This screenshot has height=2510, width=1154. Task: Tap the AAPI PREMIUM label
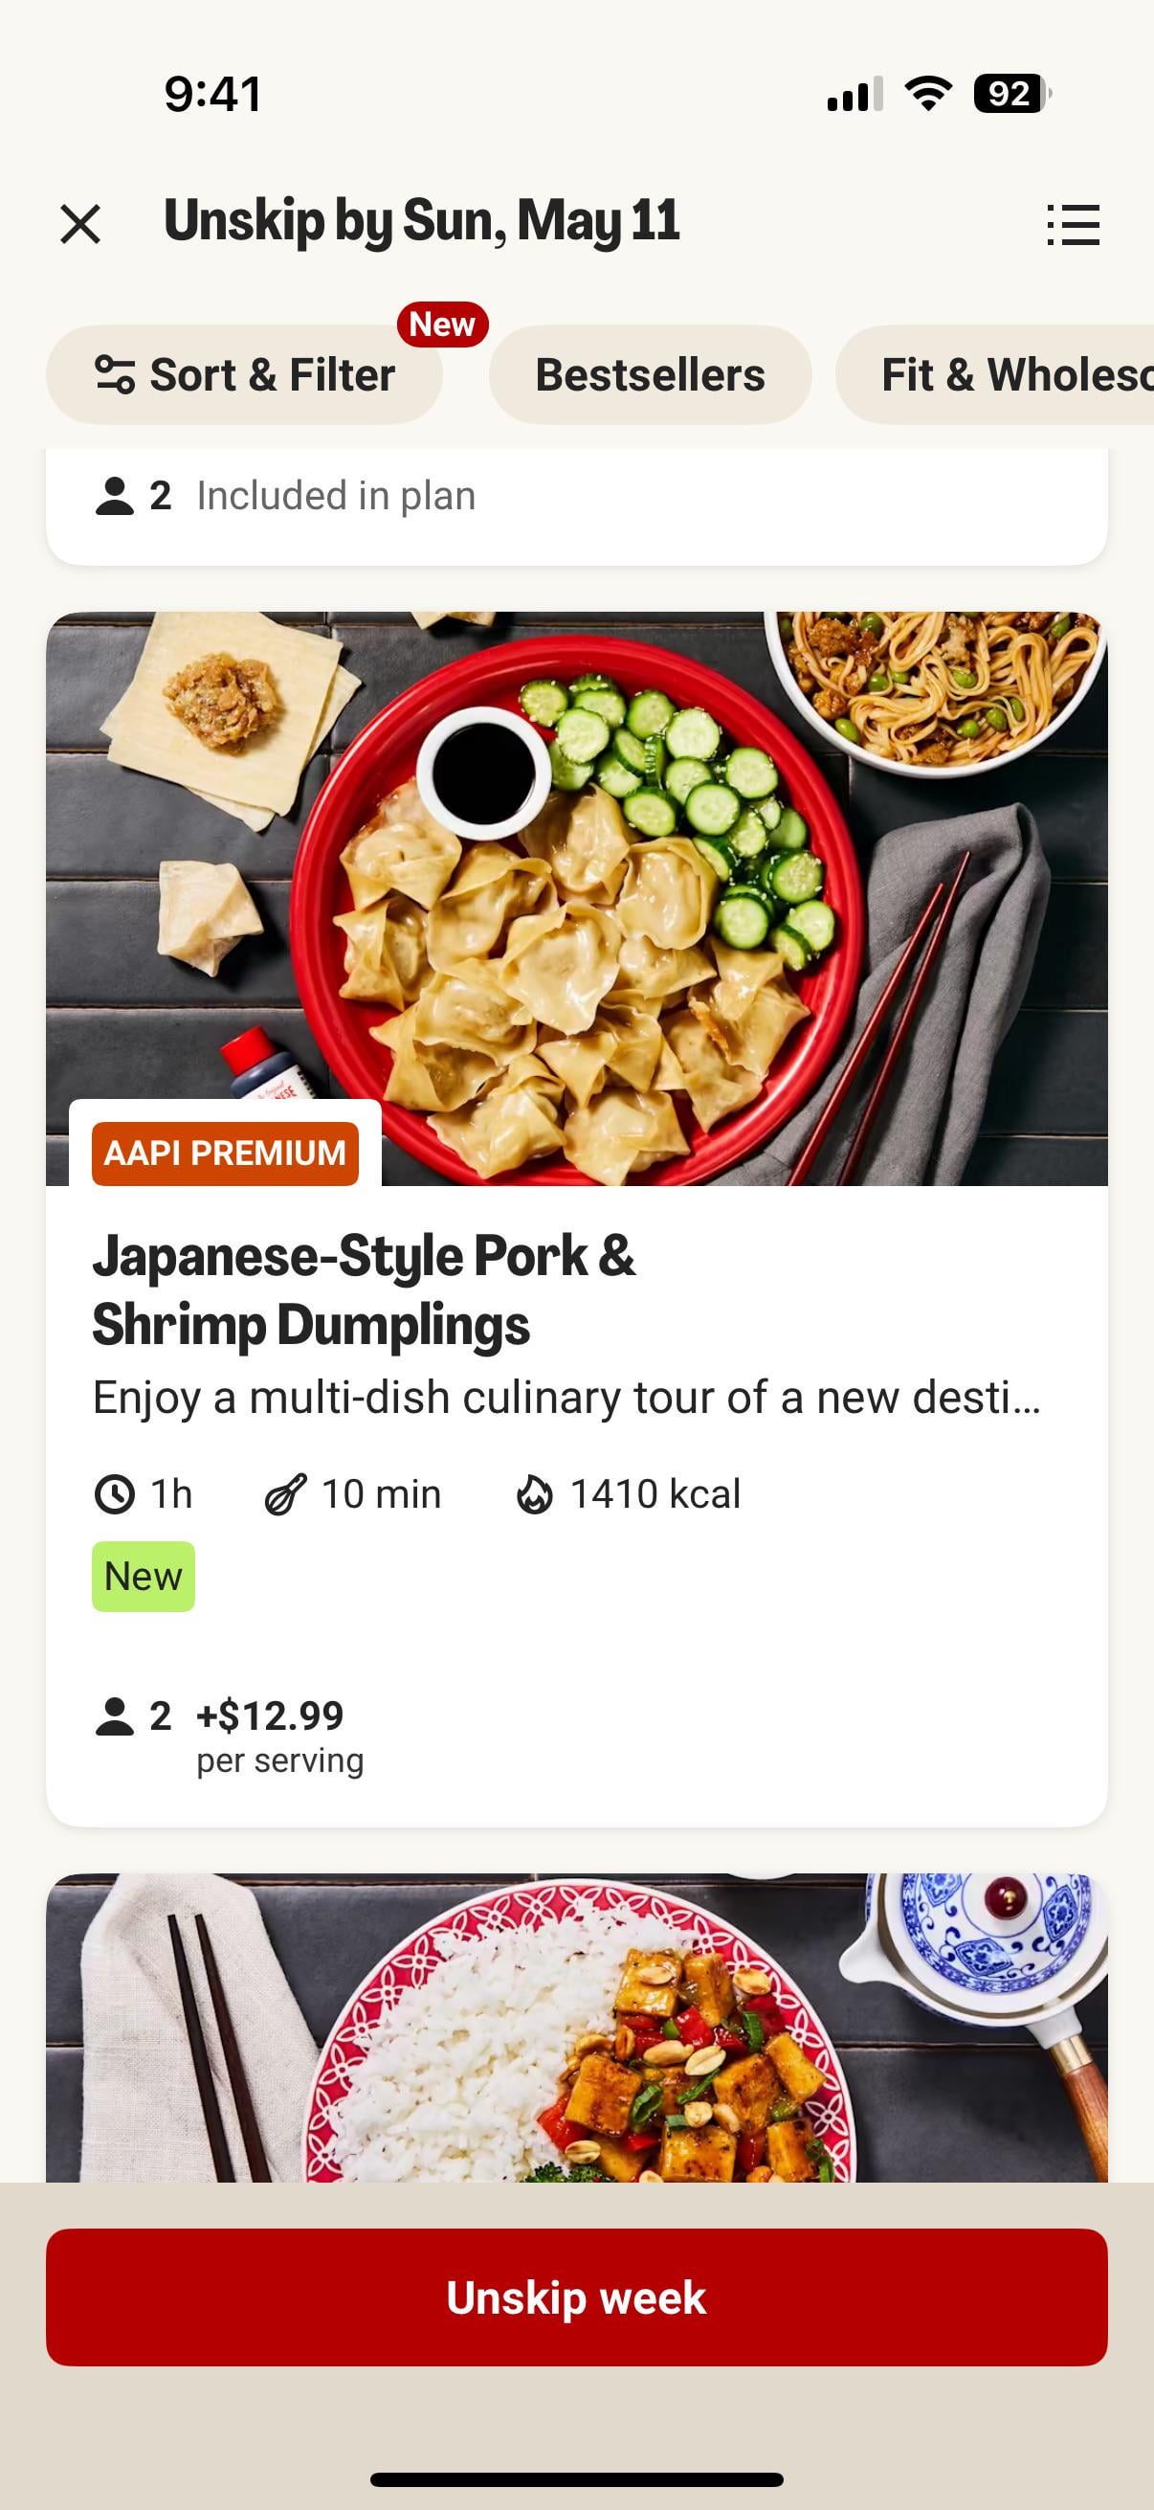coord(225,1154)
